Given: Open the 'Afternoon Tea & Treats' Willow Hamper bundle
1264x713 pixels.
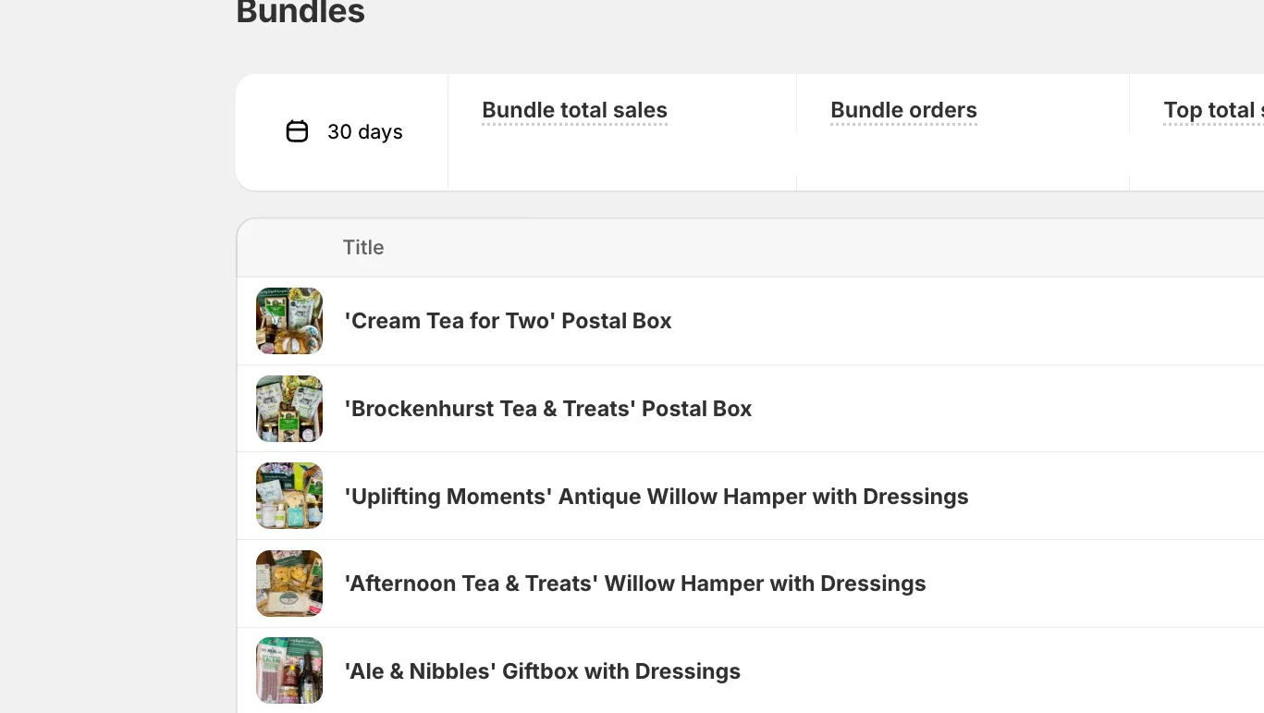Looking at the screenshot, I should [635, 584].
